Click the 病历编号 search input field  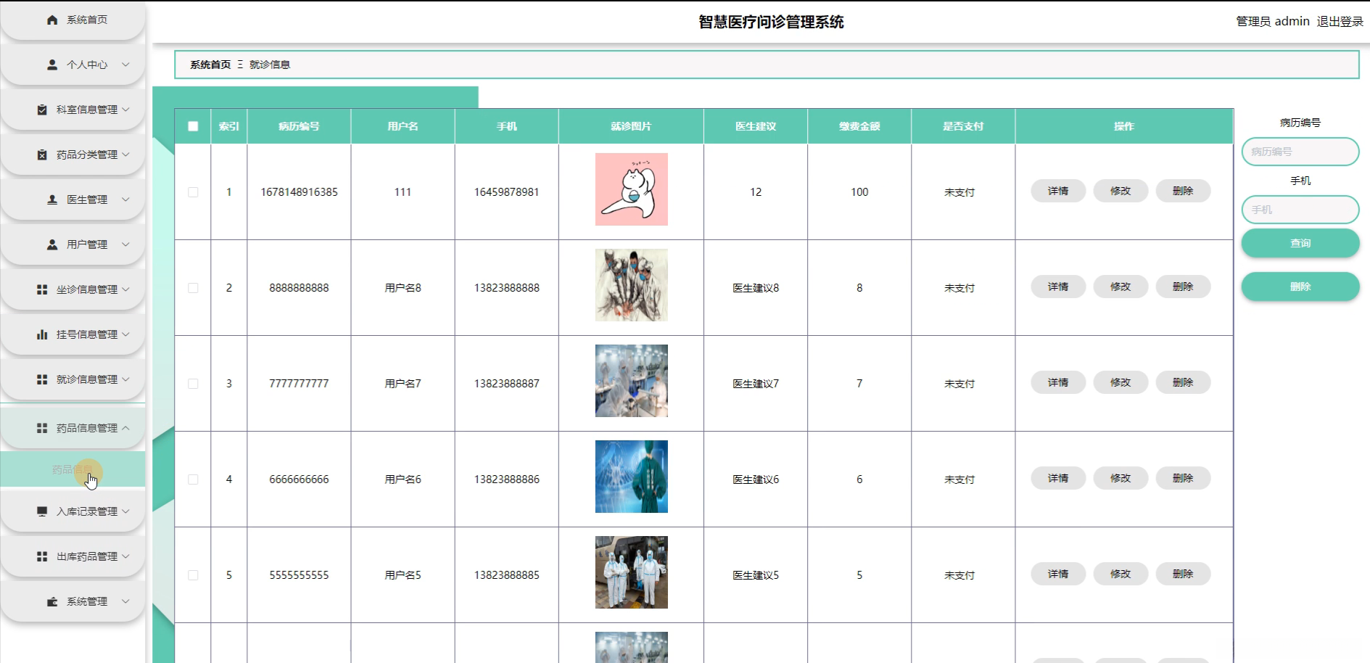pyautogui.click(x=1300, y=152)
